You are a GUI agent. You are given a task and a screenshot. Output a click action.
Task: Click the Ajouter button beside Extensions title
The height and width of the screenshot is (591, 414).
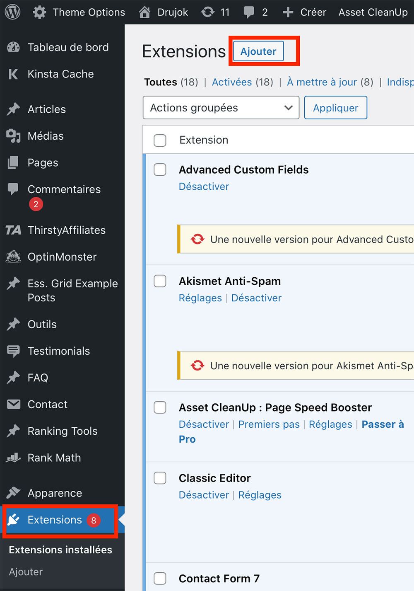[258, 51]
